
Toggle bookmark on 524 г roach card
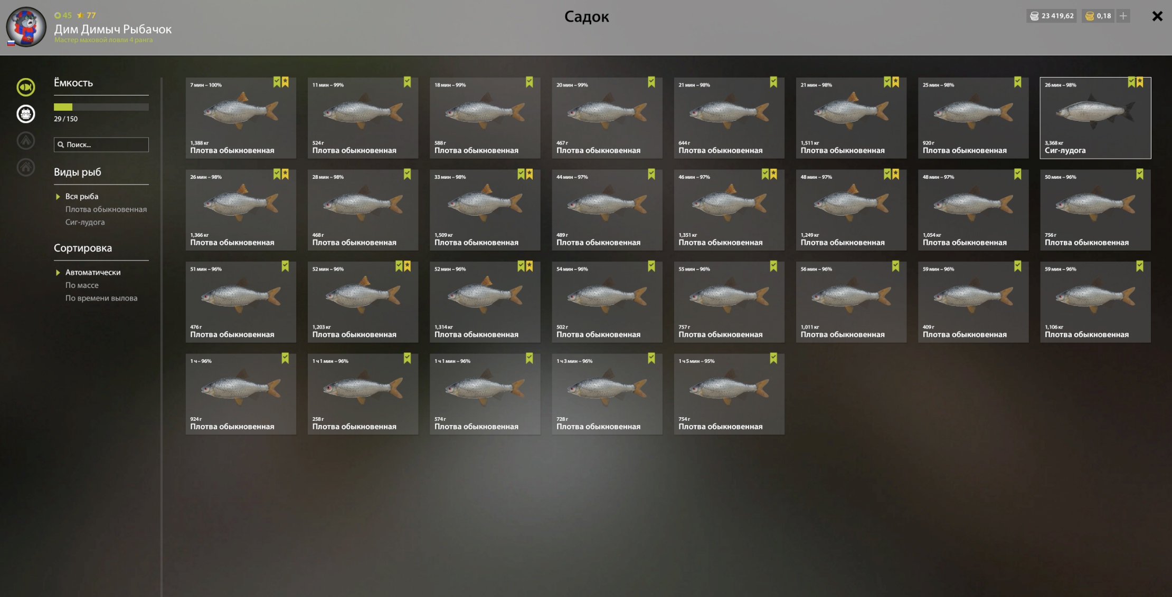coord(407,82)
